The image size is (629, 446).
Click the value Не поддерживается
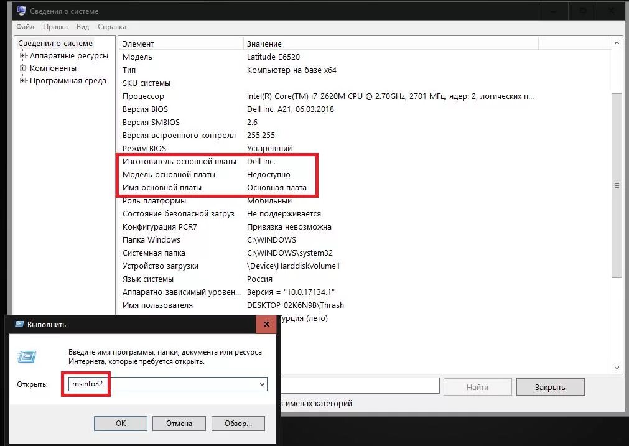coord(284,214)
